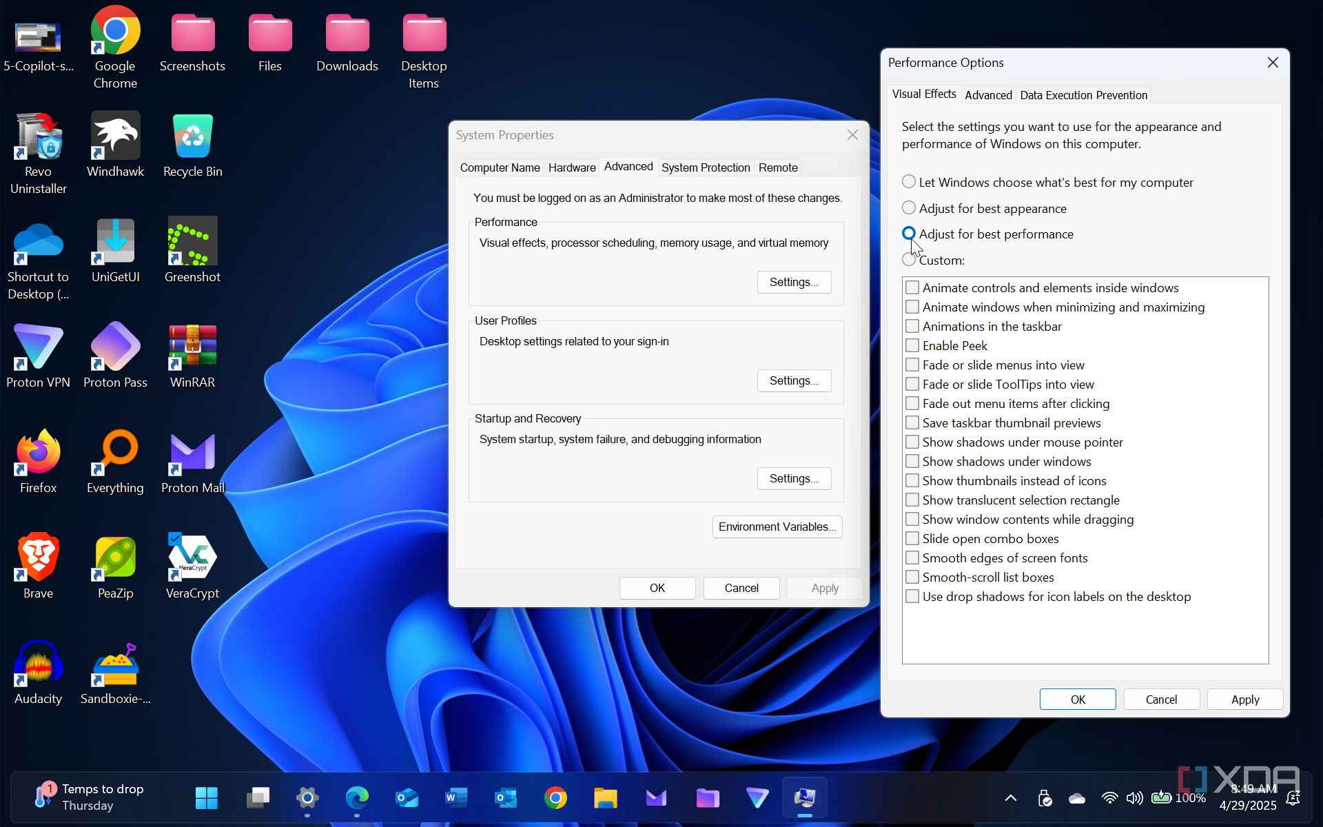
Task: Select the VeraCrypt desktop shortcut
Action: pos(193,566)
